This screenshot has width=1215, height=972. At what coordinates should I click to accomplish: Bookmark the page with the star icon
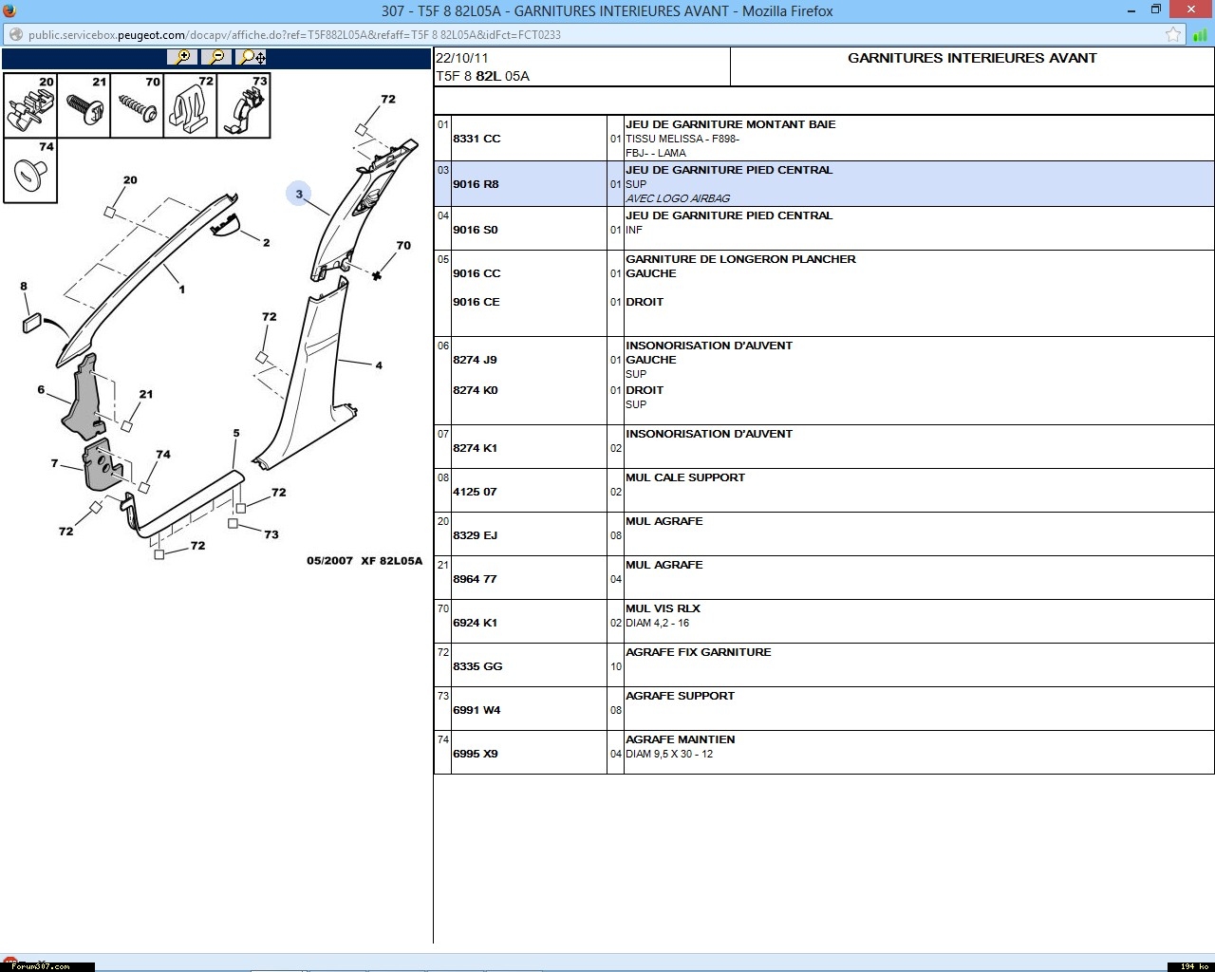tap(1173, 35)
